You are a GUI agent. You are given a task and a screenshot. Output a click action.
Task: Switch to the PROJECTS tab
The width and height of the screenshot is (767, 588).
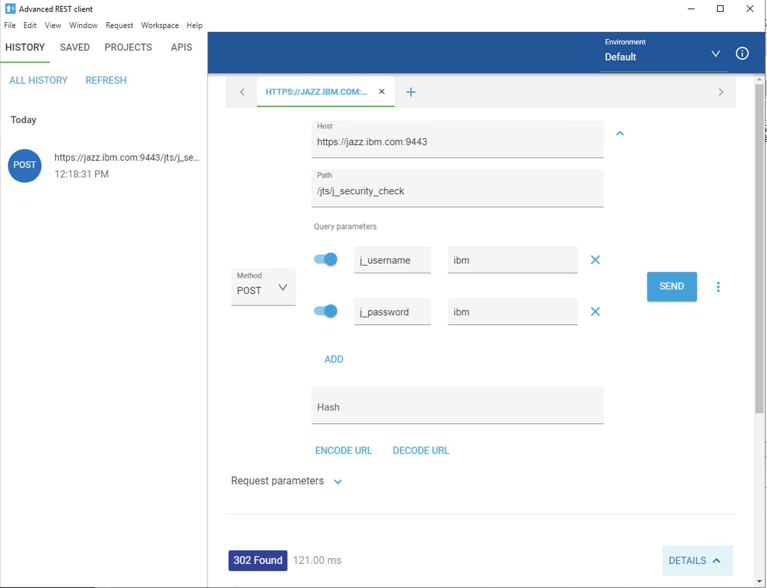(x=128, y=47)
